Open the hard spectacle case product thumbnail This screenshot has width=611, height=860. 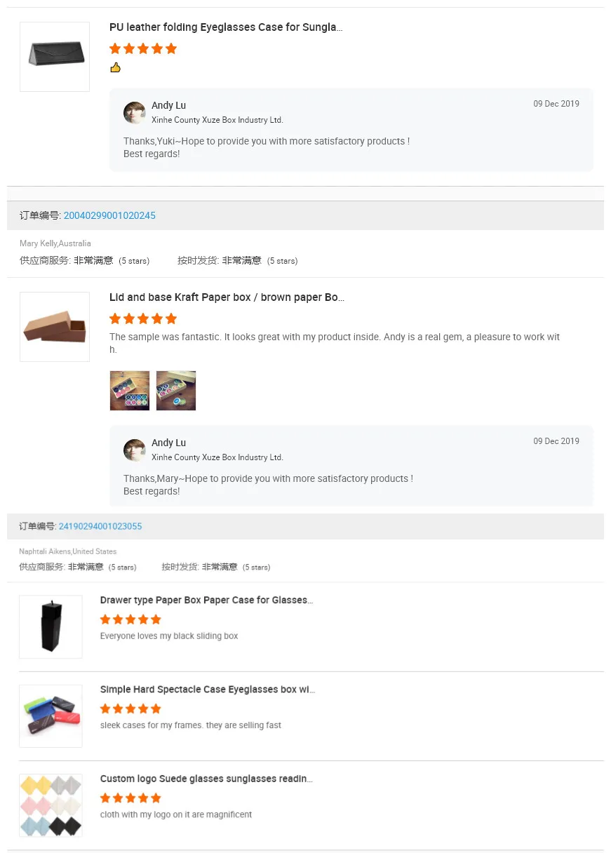point(51,716)
